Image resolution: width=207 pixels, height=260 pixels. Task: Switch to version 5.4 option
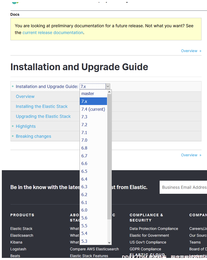(93, 234)
